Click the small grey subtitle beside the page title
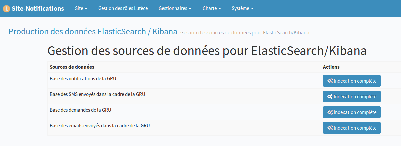This screenshot has width=401, height=146. [245, 33]
